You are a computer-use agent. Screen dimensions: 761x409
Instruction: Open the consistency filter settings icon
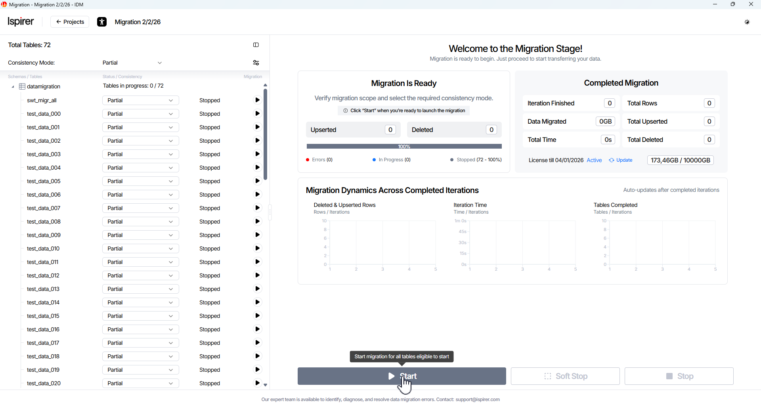256,63
